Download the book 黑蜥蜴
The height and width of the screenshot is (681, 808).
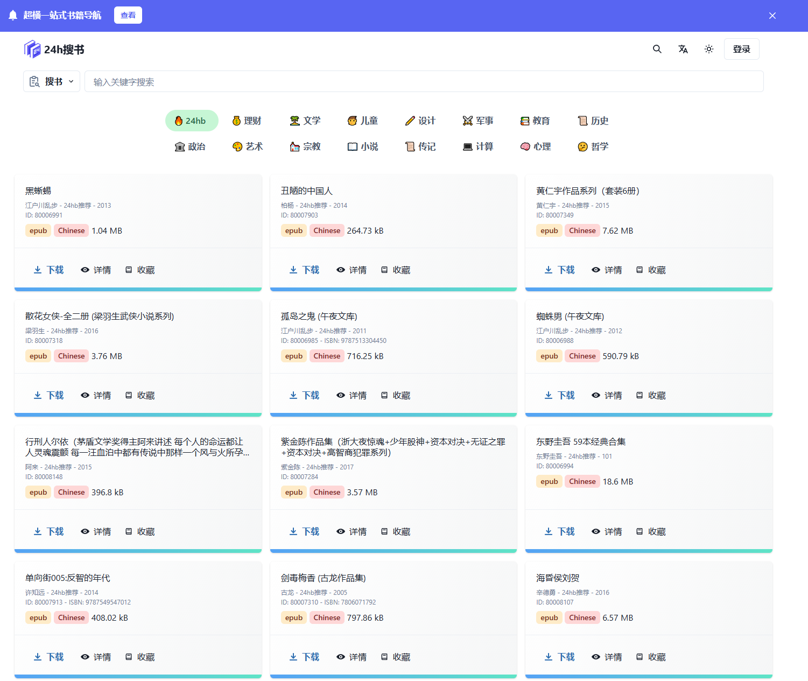click(49, 270)
